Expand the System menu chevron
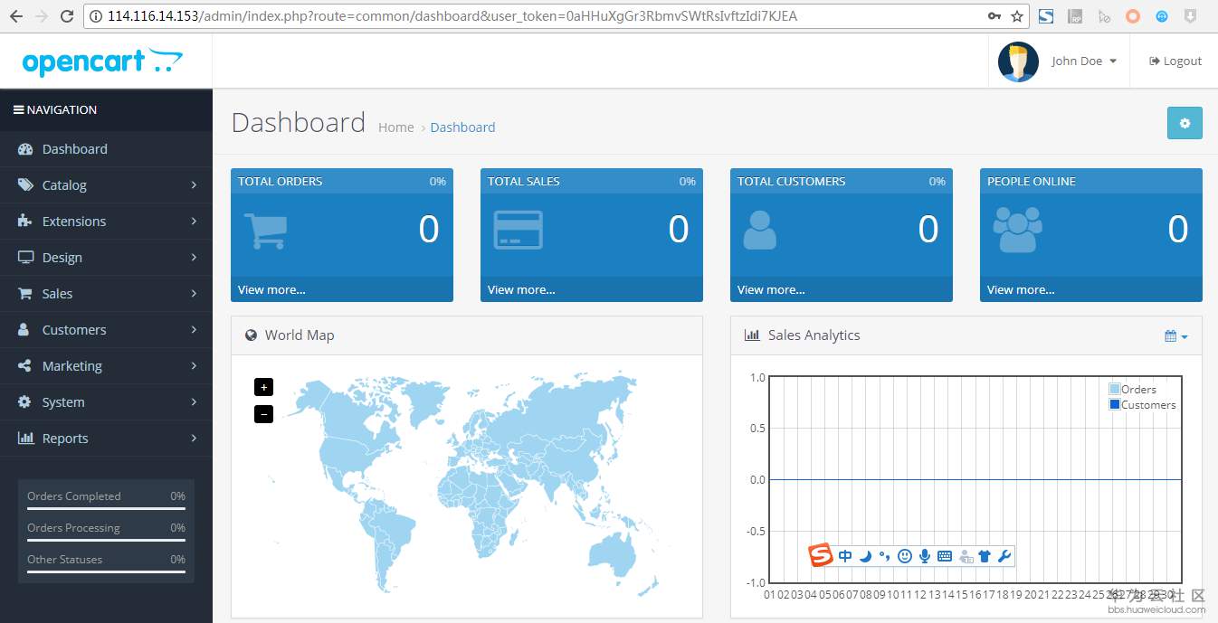This screenshot has height=623, width=1218. (x=194, y=401)
